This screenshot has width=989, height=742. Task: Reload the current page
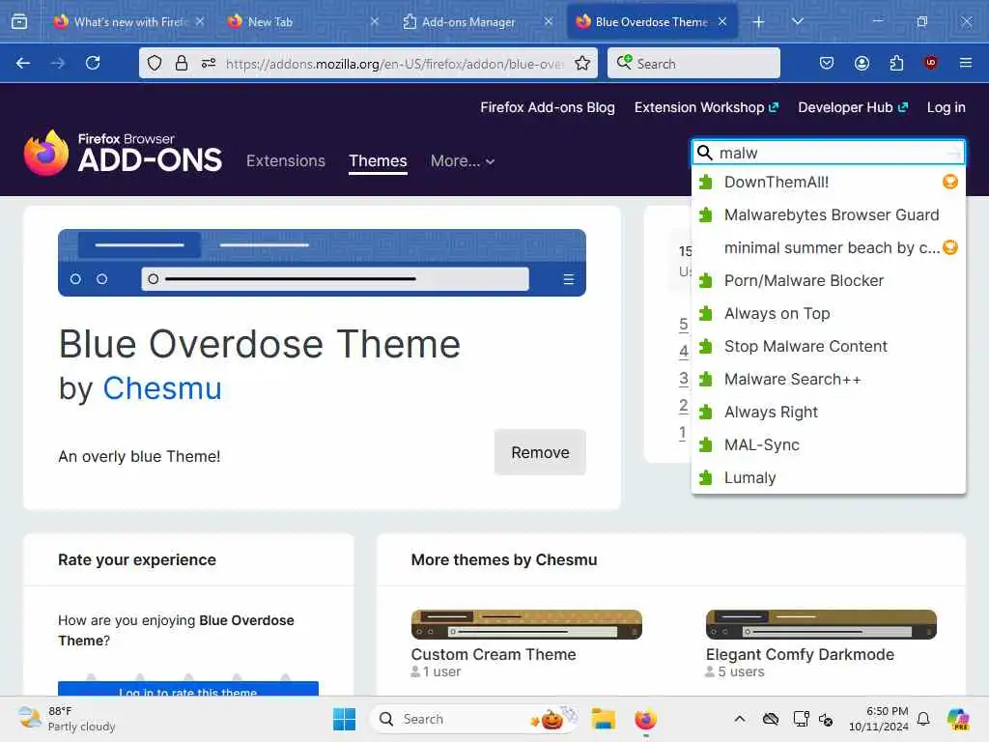(x=93, y=63)
